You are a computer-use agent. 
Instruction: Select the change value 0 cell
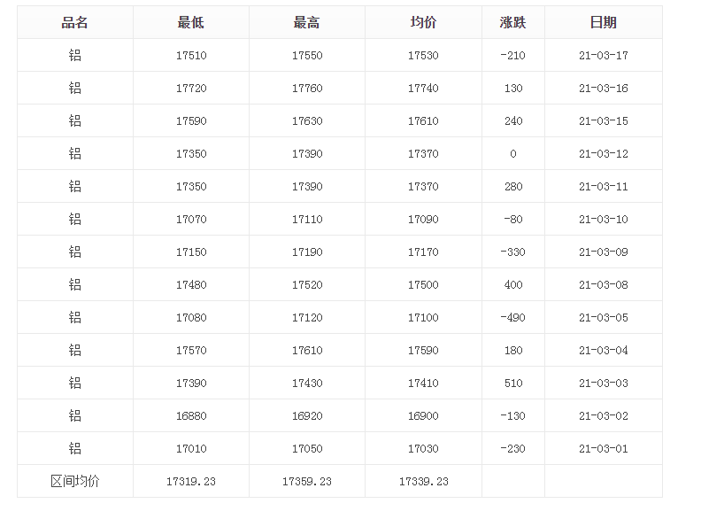tap(512, 154)
